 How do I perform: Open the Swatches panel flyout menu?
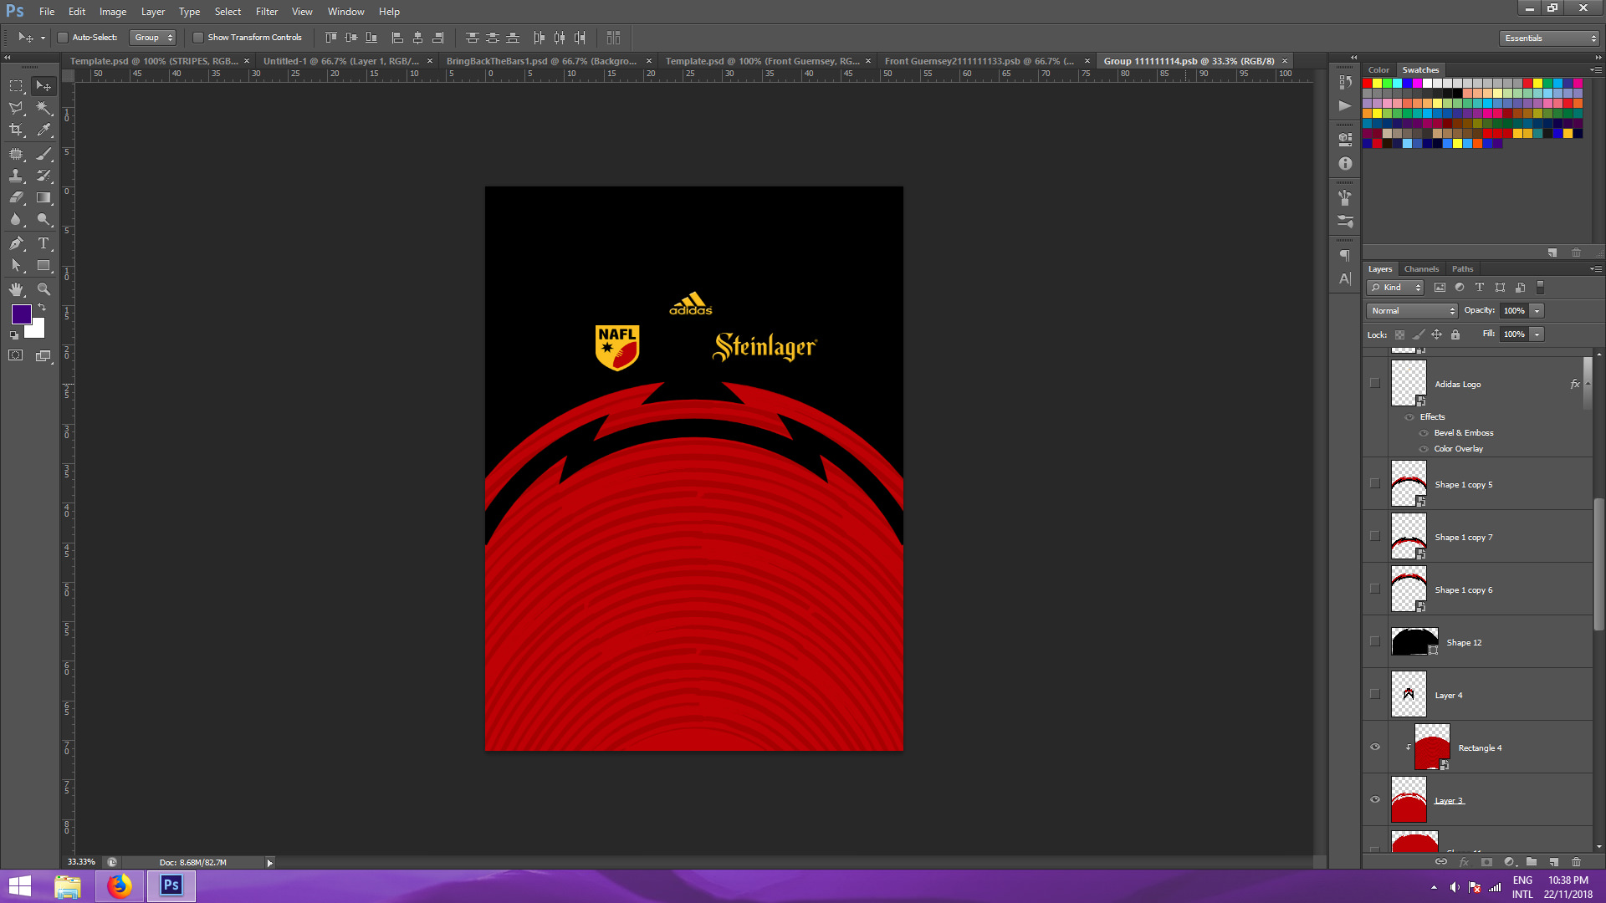1596,70
